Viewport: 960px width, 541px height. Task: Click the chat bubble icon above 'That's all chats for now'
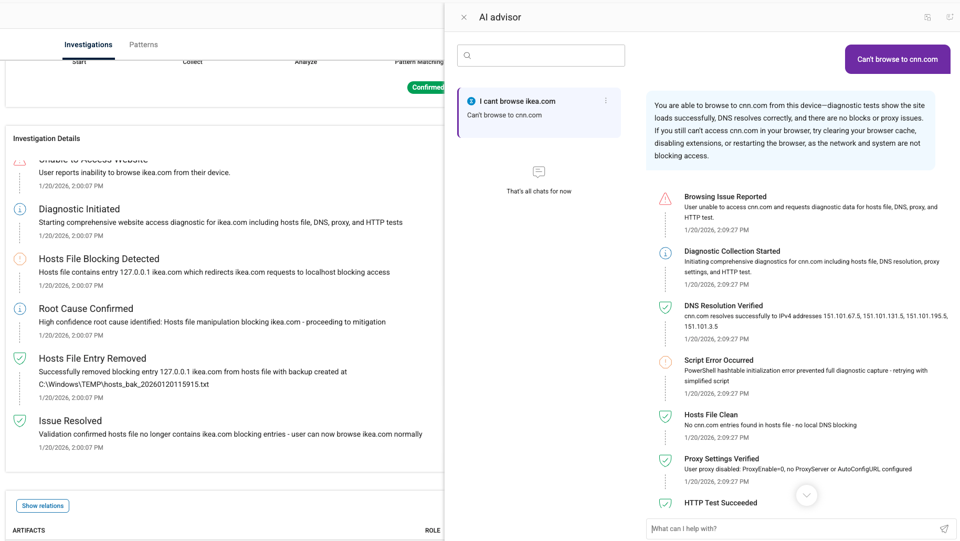point(539,172)
